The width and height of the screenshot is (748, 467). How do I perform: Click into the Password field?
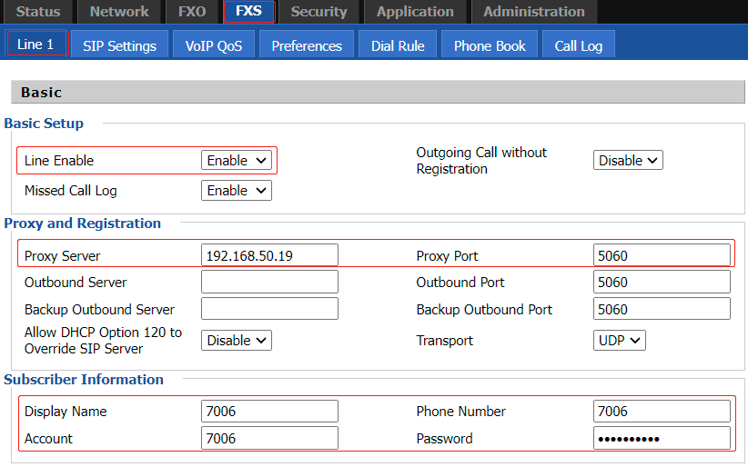pyautogui.click(x=661, y=439)
